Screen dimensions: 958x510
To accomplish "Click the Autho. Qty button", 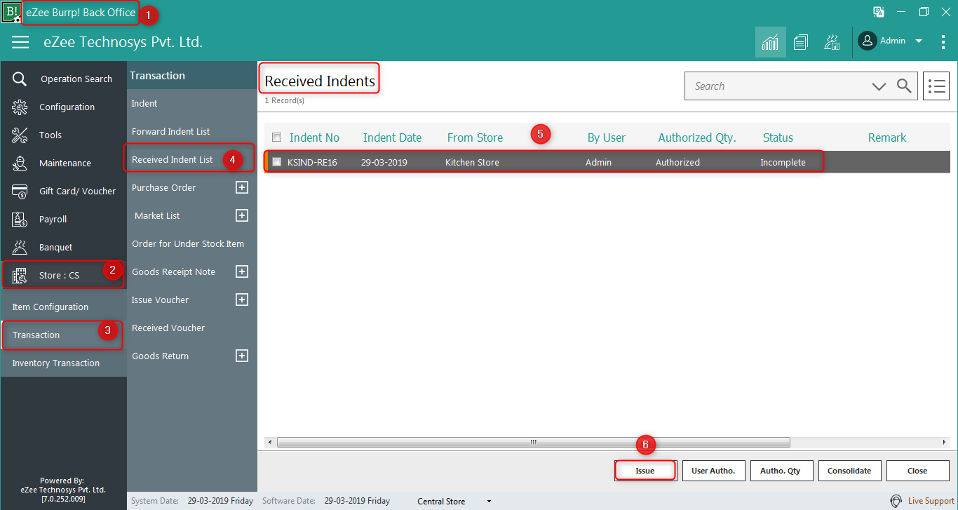I will pos(781,471).
